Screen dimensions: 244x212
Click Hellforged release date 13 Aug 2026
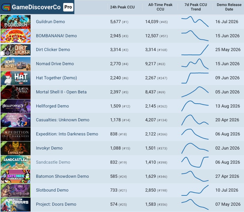click(x=228, y=106)
